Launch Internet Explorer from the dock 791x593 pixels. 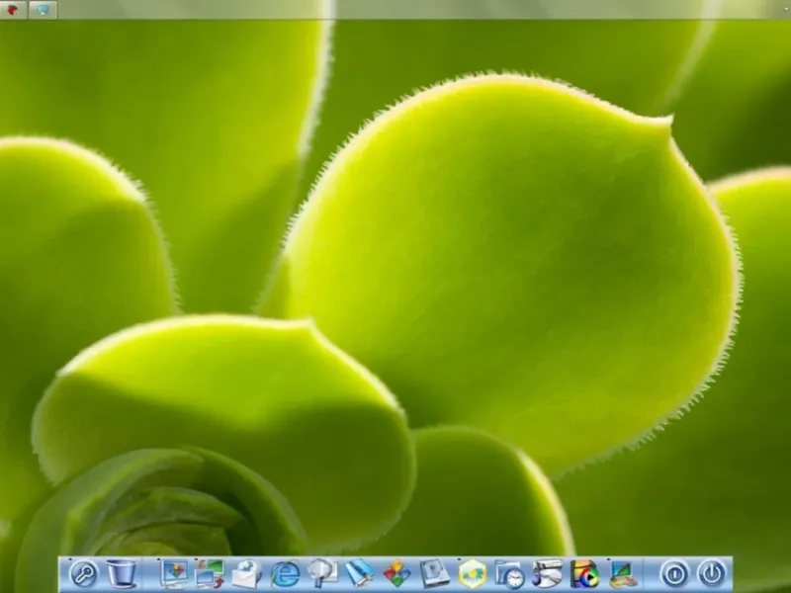point(285,574)
